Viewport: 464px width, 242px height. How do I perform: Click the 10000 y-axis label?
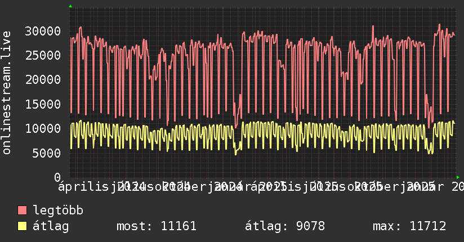43,128
